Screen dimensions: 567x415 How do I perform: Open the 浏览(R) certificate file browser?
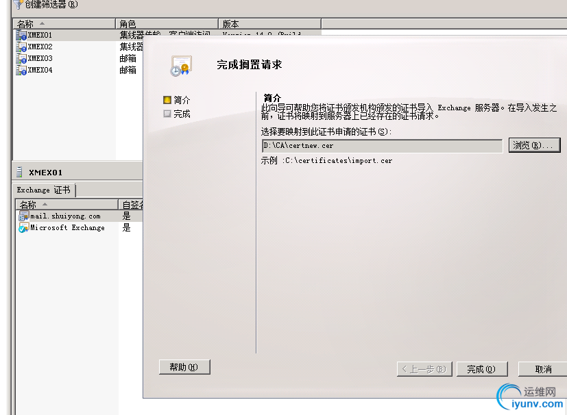tap(534, 145)
